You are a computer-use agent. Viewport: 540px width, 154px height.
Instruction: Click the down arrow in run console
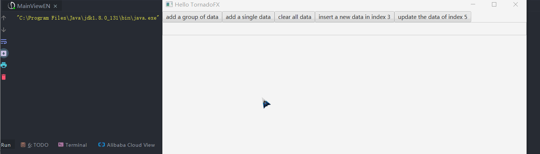click(4, 29)
